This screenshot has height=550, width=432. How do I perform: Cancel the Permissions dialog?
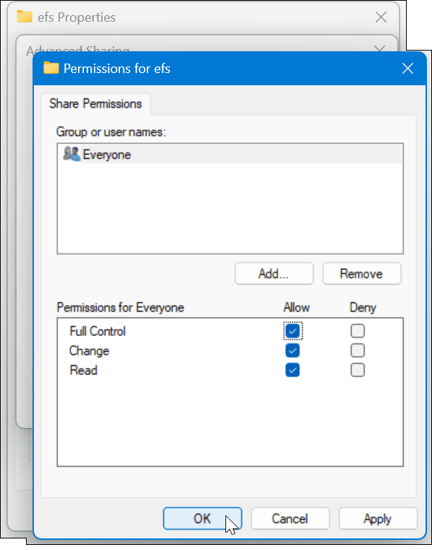[x=290, y=518]
